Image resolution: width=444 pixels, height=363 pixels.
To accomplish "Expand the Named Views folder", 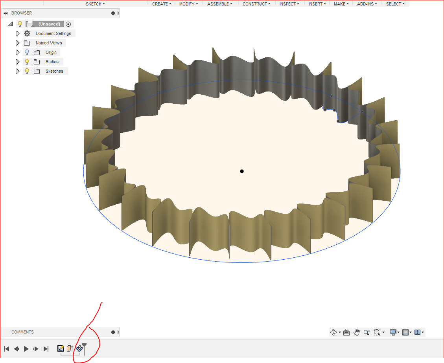I will tap(17, 43).
